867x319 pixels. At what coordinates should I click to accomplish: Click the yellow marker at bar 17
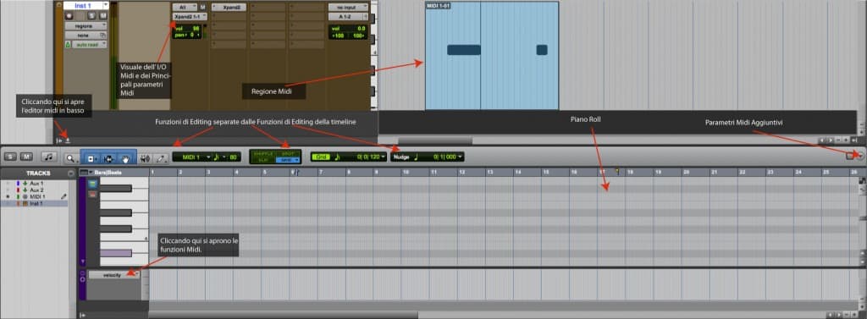[616, 172]
